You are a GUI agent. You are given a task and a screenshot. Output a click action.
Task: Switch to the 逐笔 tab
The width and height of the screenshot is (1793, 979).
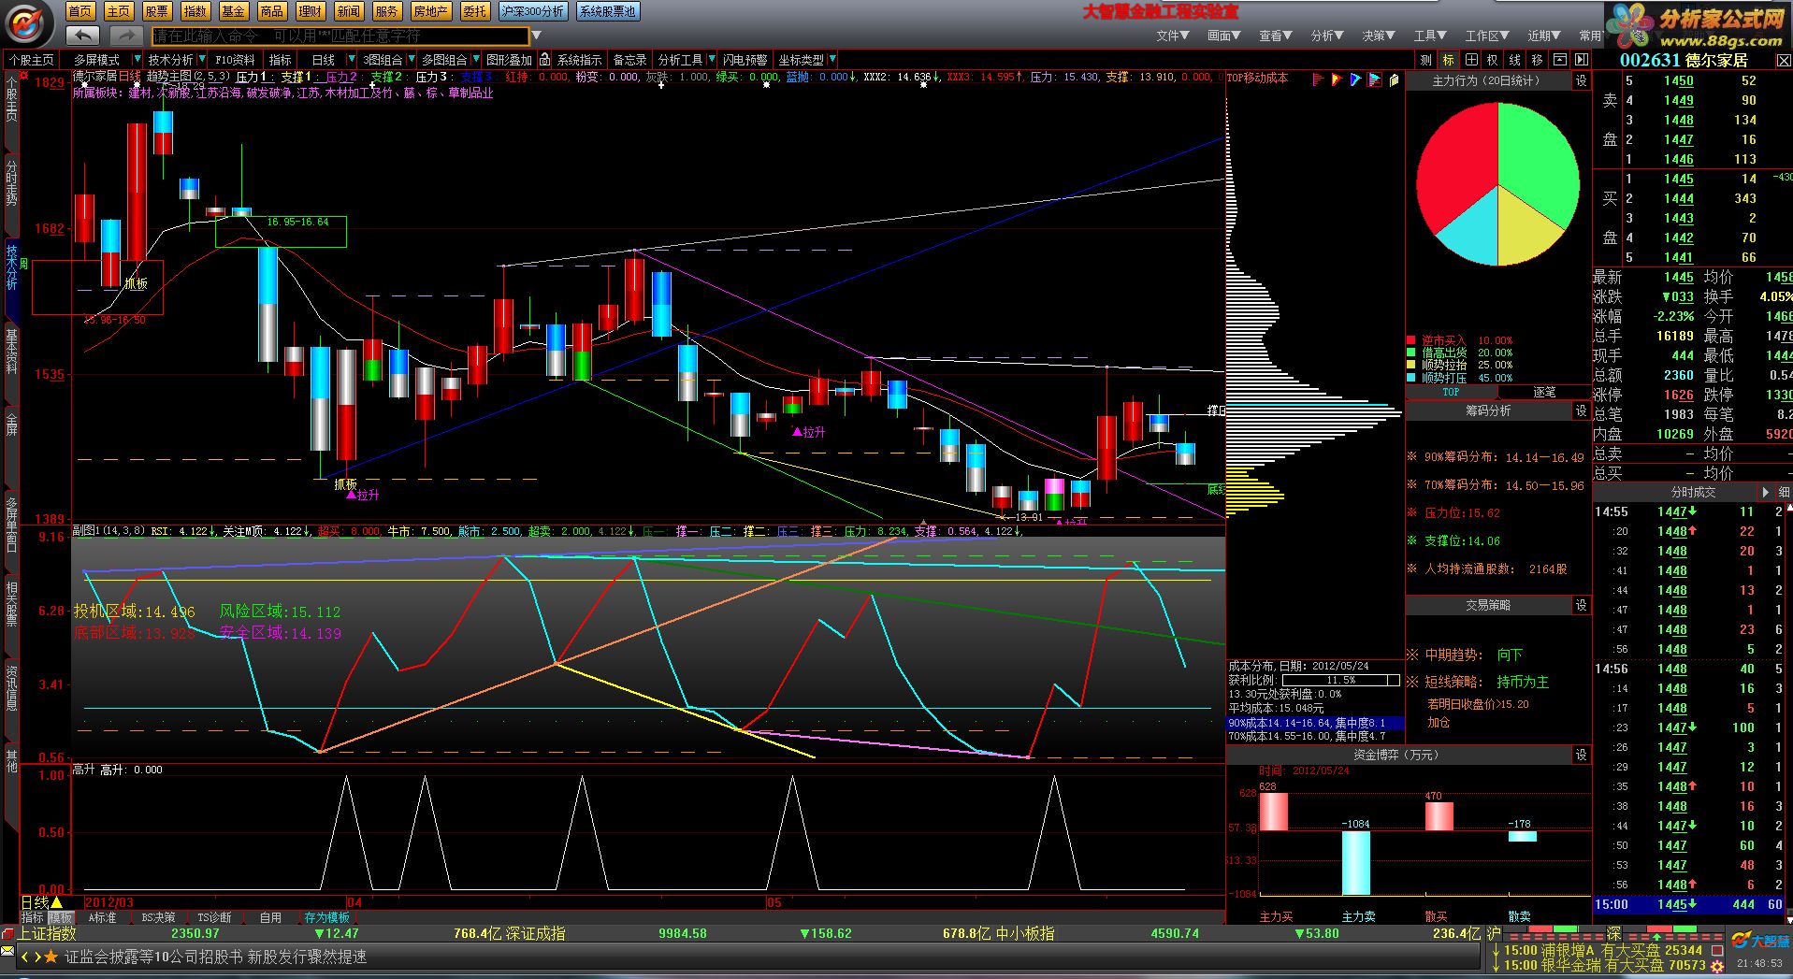pos(1544,393)
